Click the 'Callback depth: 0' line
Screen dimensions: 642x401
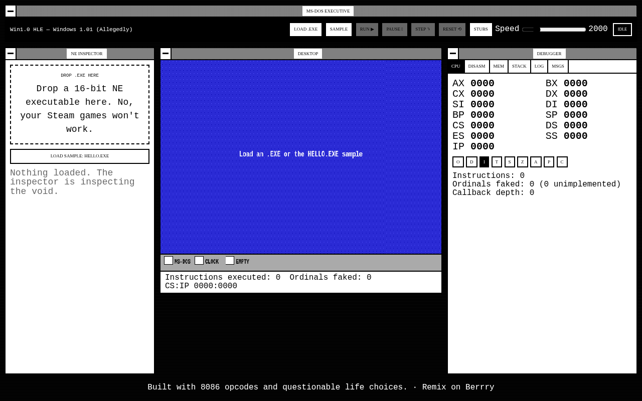494,193
